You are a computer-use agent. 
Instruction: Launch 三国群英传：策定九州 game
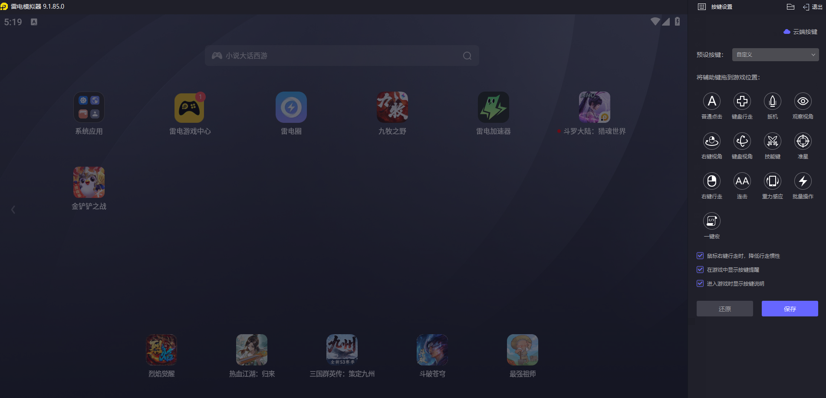342,350
